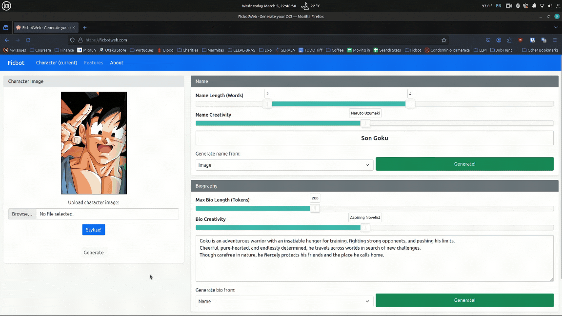Image resolution: width=562 pixels, height=316 pixels.
Task: Click Generate! button in Name section
Action: tap(464, 164)
